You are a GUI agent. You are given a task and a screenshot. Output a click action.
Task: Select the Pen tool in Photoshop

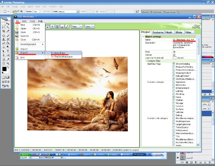tap(3, 55)
